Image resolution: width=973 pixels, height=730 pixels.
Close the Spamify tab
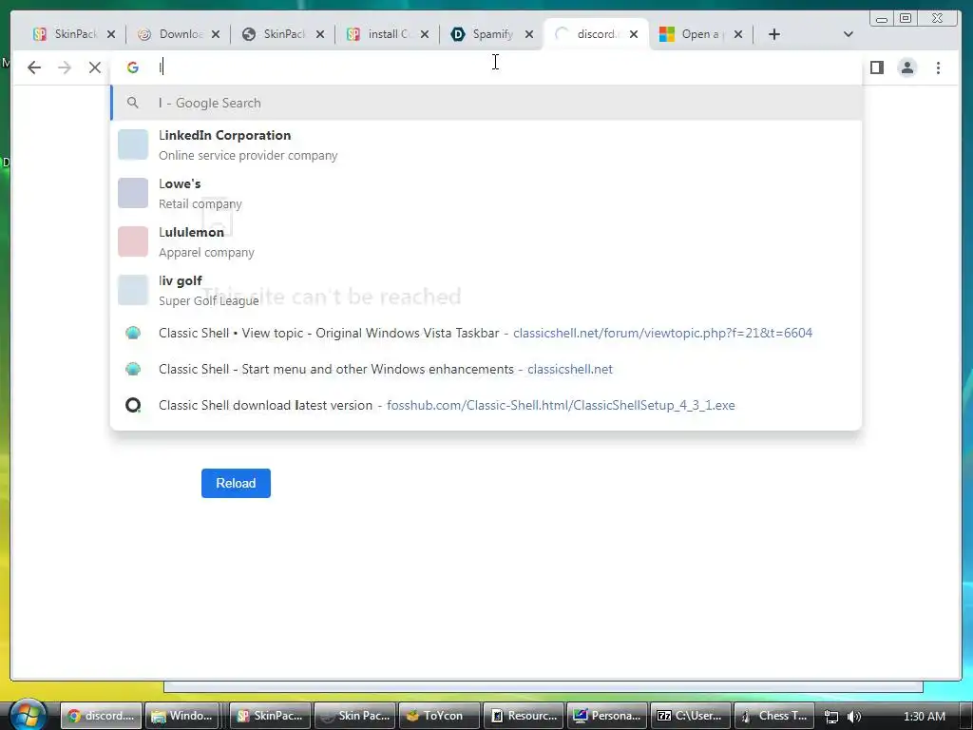point(528,34)
